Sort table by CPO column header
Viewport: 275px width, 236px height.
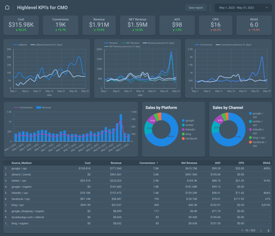pyautogui.click(x=241, y=163)
